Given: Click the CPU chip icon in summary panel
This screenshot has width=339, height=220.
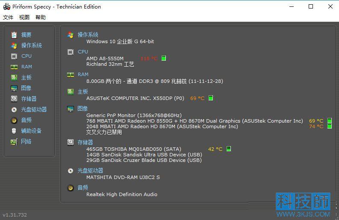Looking at the screenshot, I should click(x=71, y=52).
